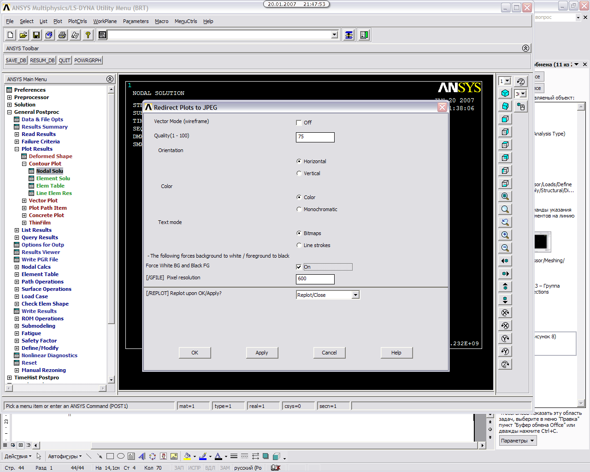Viewport: 590px width, 472px height.
Task: Select Vertical orientation radio button
Action: 299,173
